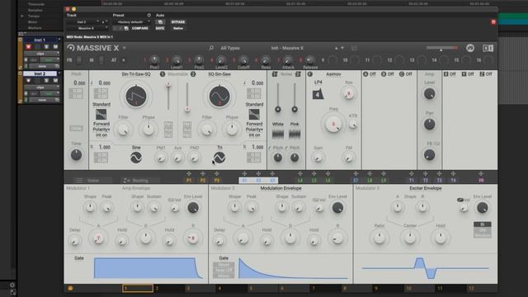Viewport: 528px width, 297px height.
Task: Click the LP4 filter type icon
Action: pyautogui.click(x=318, y=94)
